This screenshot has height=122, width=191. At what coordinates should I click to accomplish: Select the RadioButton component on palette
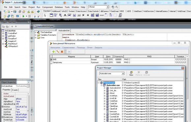(x=88, y=15)
